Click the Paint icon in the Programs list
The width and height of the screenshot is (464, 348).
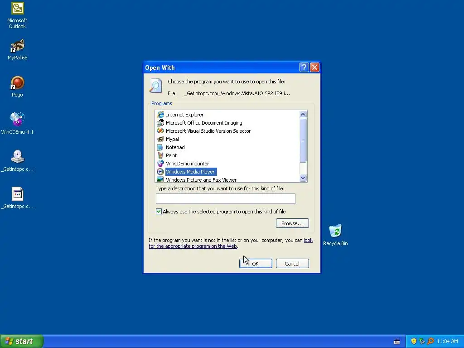pos(160,155)
